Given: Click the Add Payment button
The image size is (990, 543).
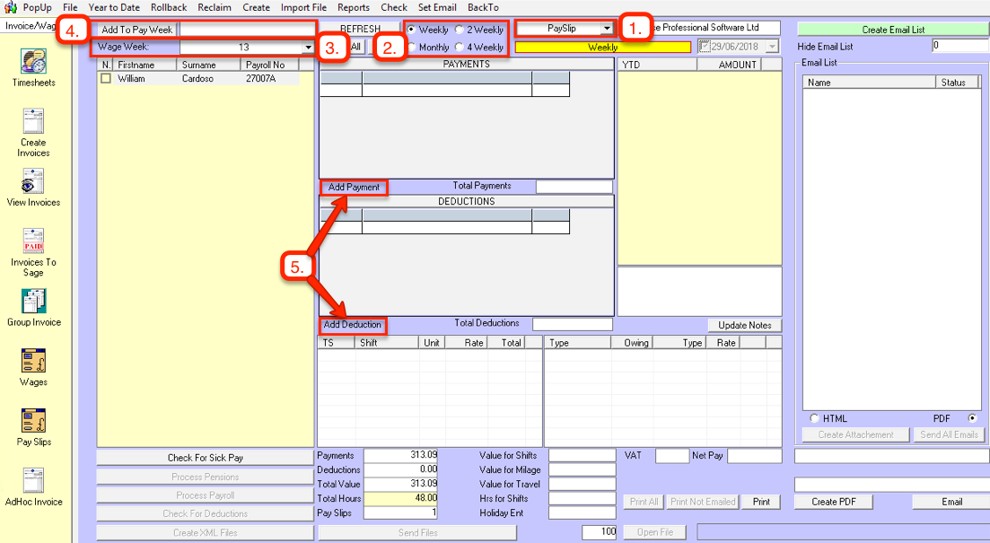Looking at the screenshot, I should [354, 187].
